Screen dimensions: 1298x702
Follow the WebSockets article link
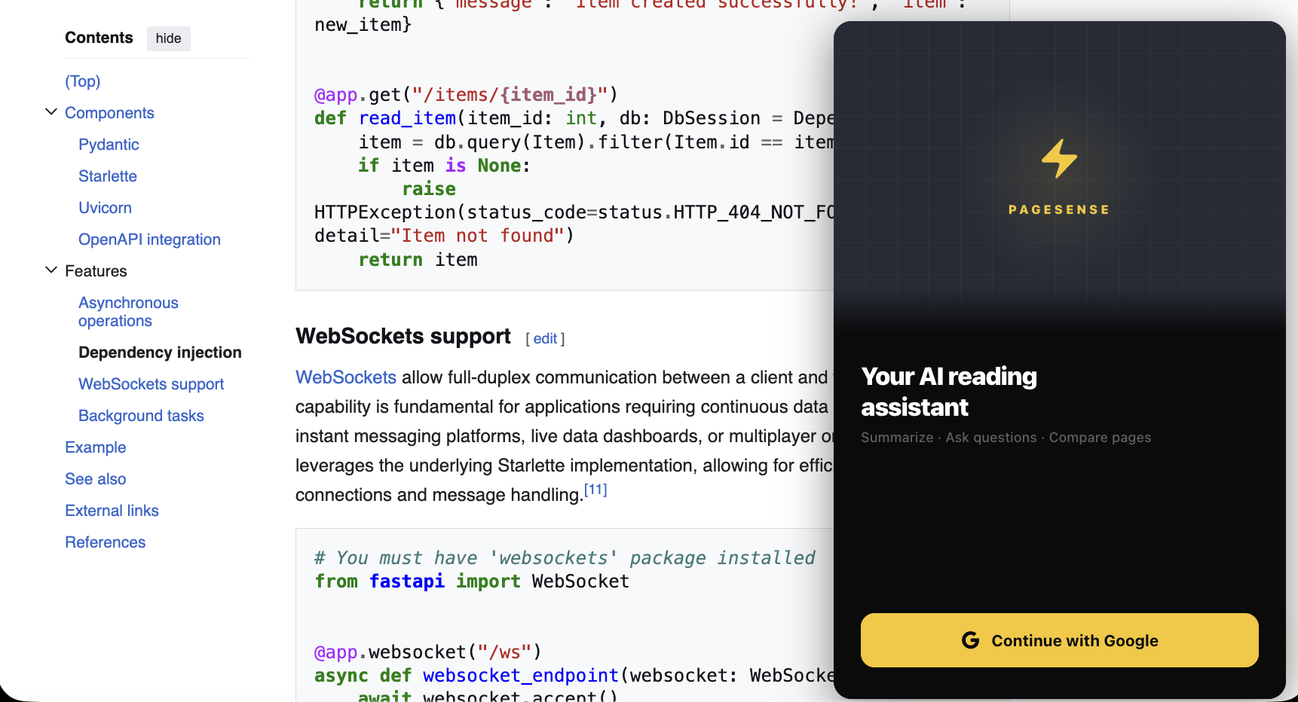(345, 377)
